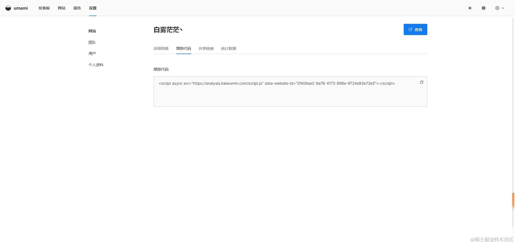Open 团队 in the settings sidebar

click(92, 42)
